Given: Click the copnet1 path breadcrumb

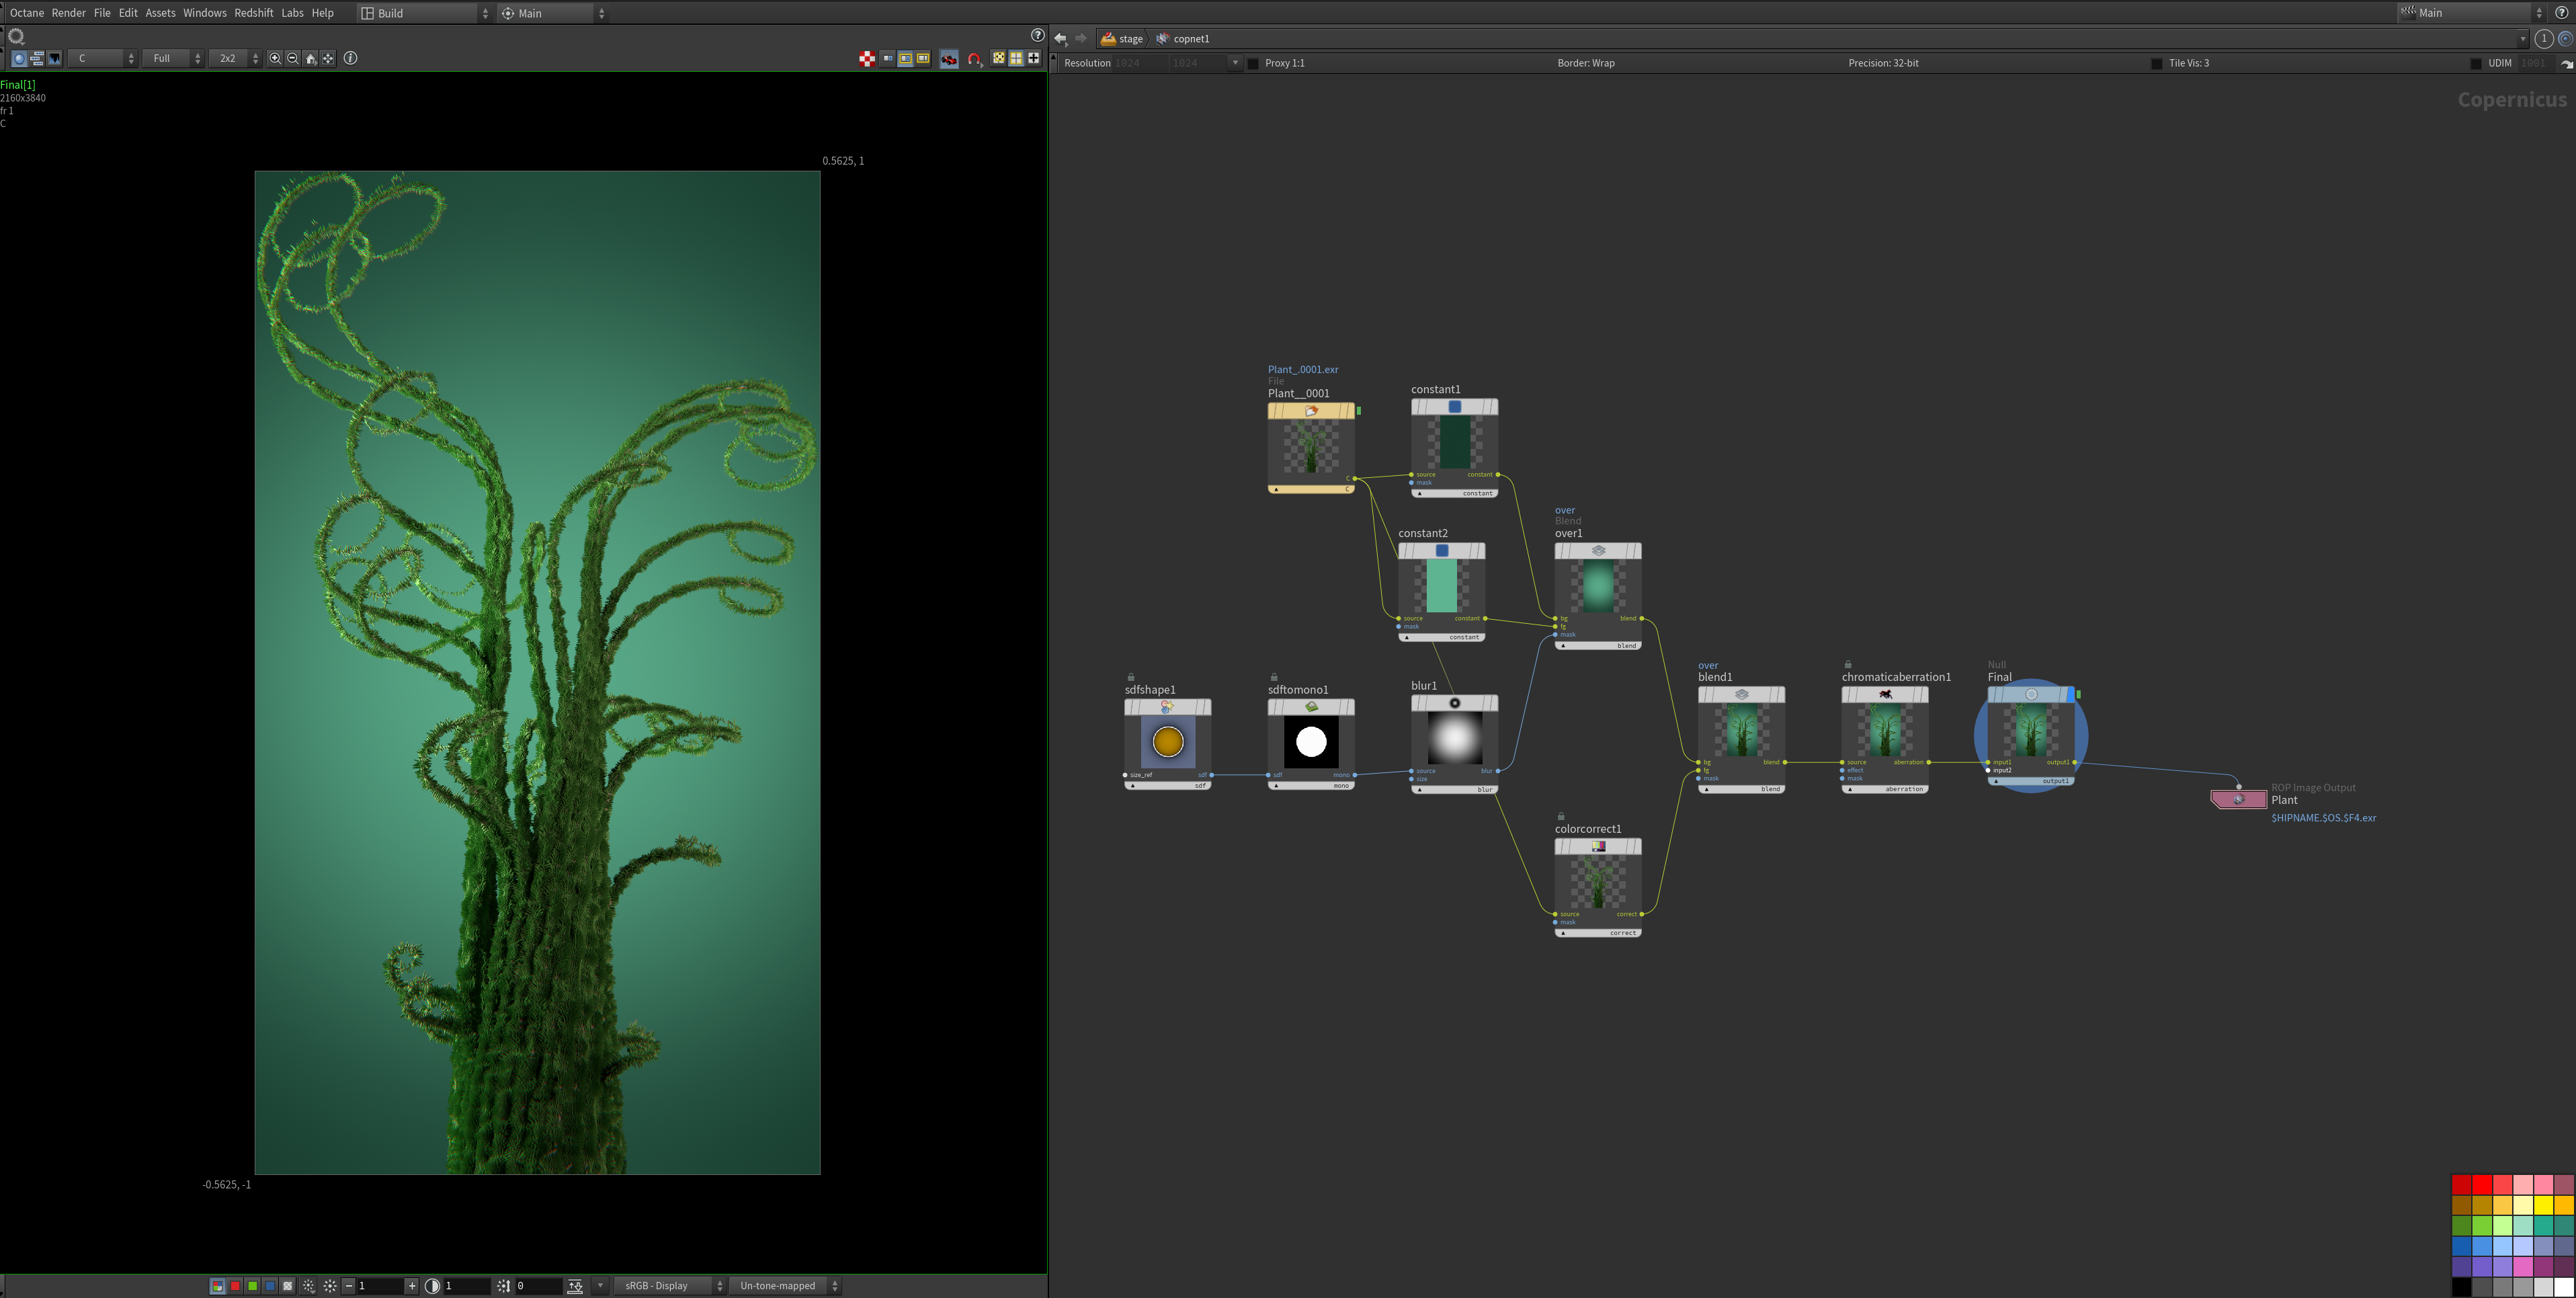Looking at the screenshot, I should click(x=1183, y=39).
